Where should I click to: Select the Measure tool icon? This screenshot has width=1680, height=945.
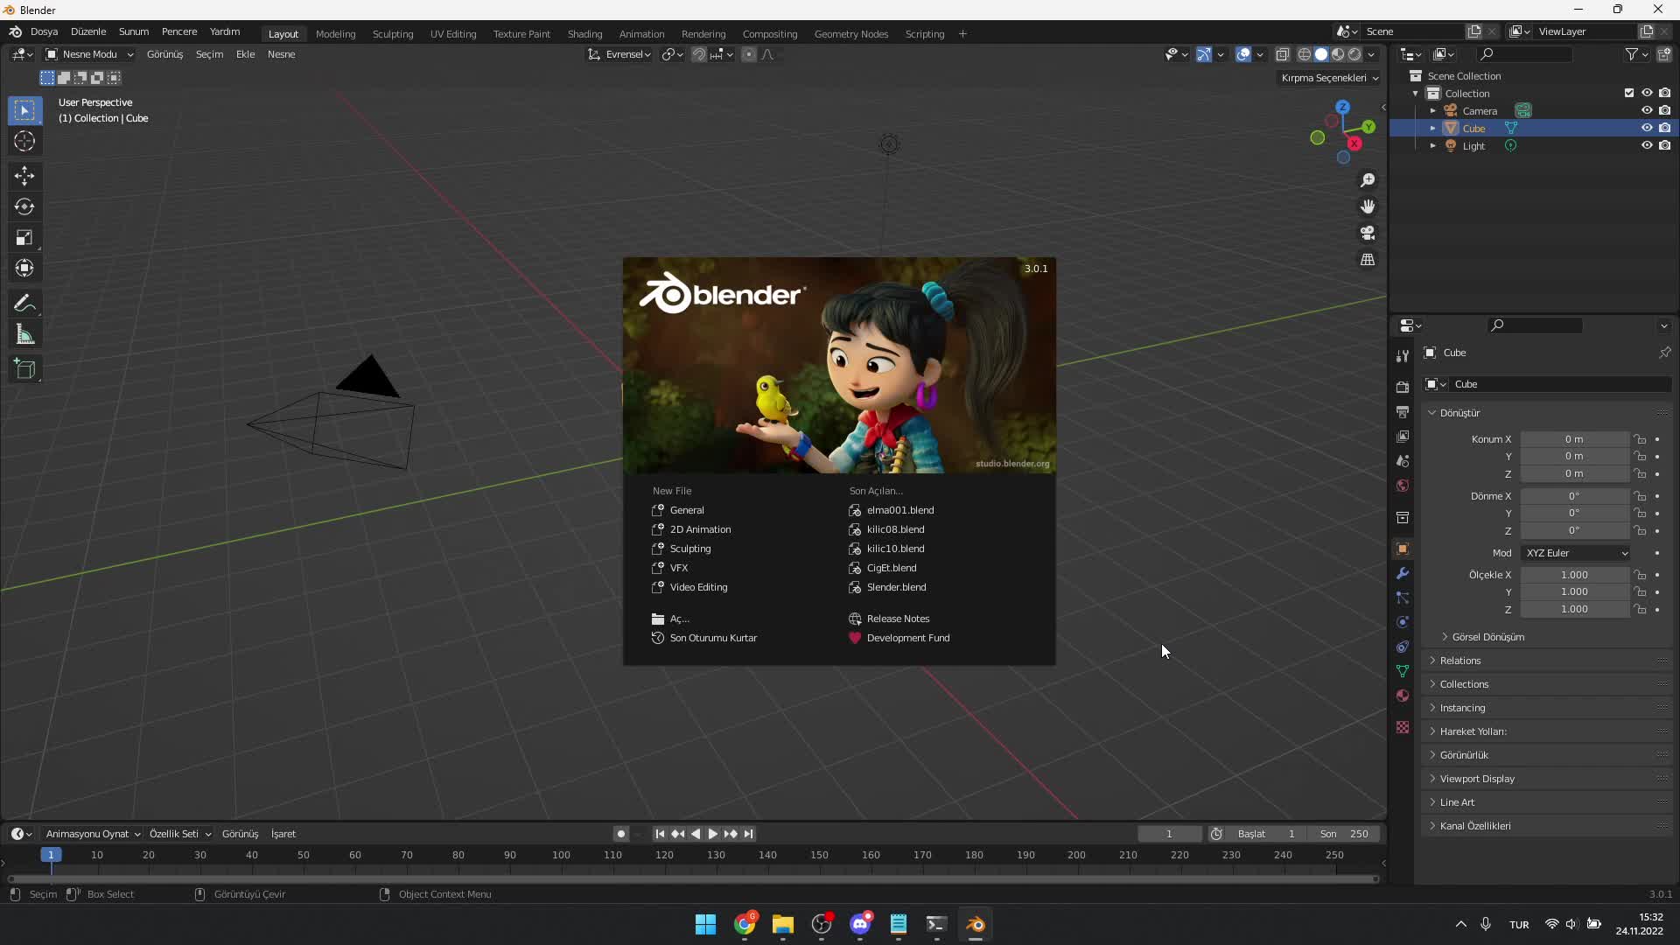pos(25,334)
